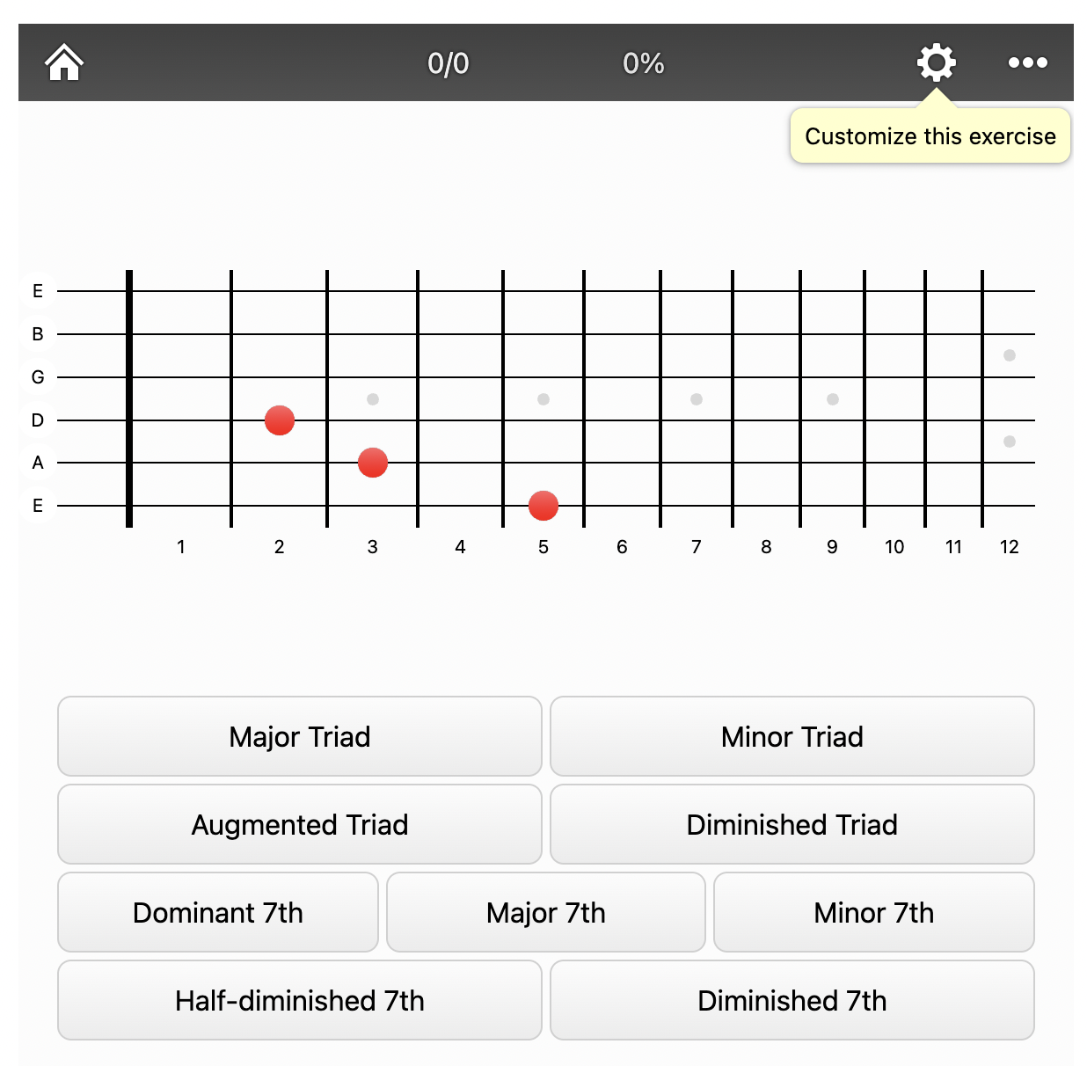Click the red note on D string
Image resolution: width=1087 pixels, height=1066 pixels.
click(280, 420)
